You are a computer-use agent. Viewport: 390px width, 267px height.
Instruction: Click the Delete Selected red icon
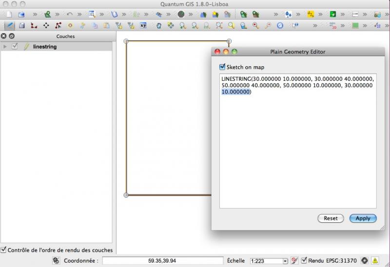click(70, 25)
